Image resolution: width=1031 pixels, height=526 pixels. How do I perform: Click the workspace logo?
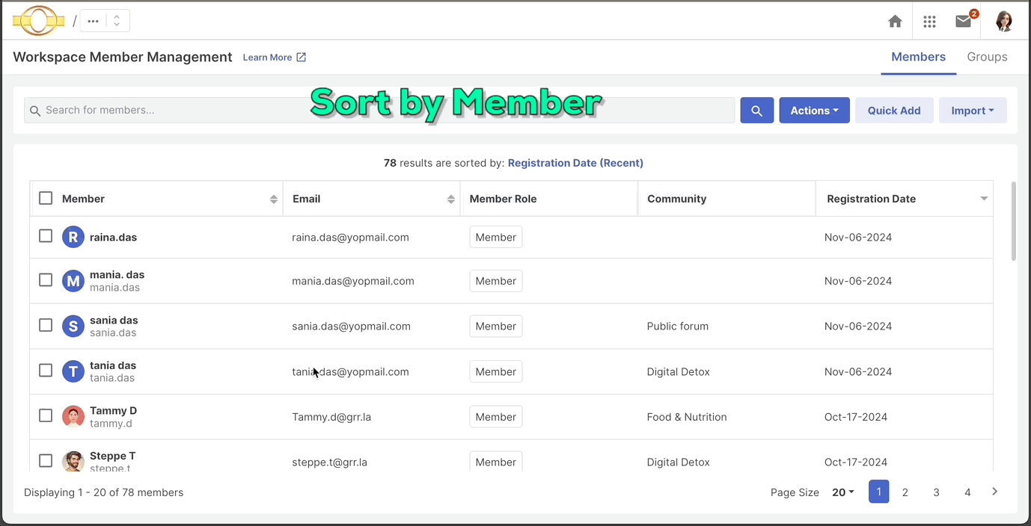(39, 21)
